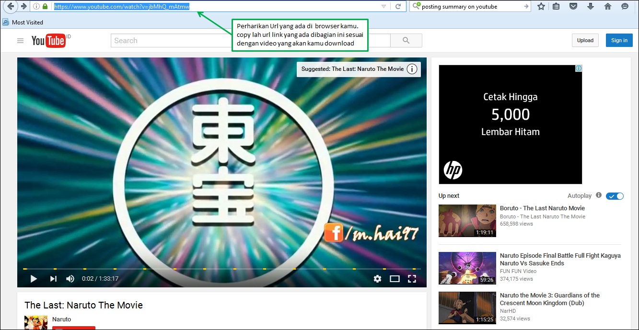Screen dimensions: 639x330
Task: Go forward with the browser forward arrow
Action: (x=23, y=6)
